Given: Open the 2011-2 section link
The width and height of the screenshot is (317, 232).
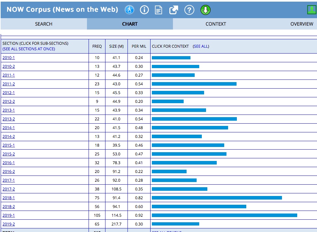Looking at the screenshot, I should (8, 84).
